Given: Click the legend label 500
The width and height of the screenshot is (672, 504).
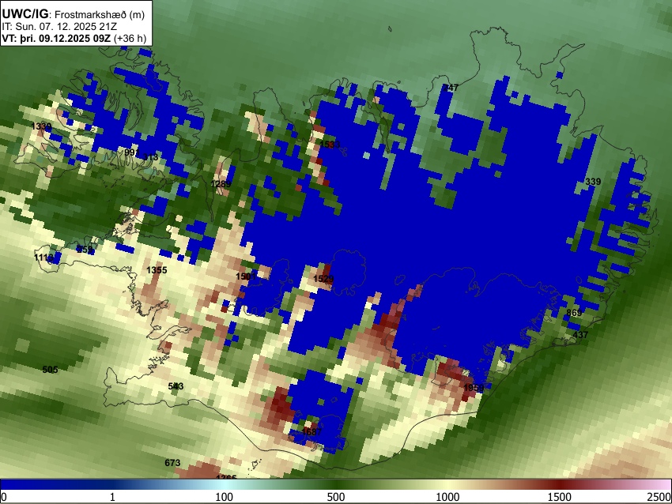Looking at the screenshot, I should click(x=336, y=497).
